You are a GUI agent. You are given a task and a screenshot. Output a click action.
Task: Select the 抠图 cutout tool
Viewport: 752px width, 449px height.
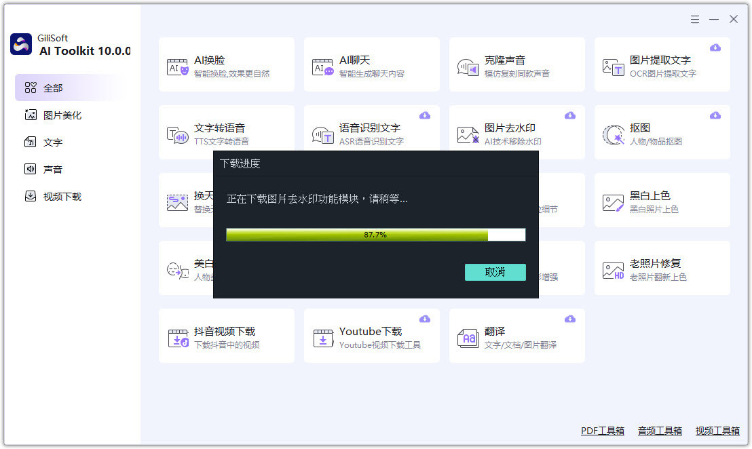662,132
